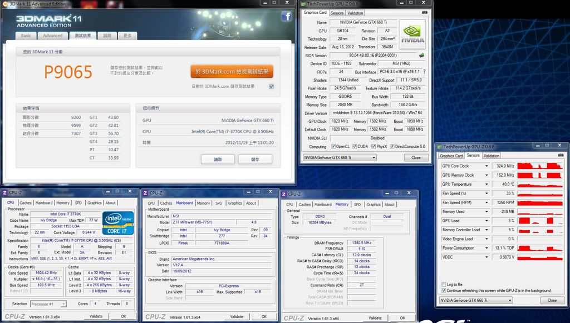Open the GPU Load sensor dropdown
This screenshot has height=323, width=570.
tap(487, 221)
